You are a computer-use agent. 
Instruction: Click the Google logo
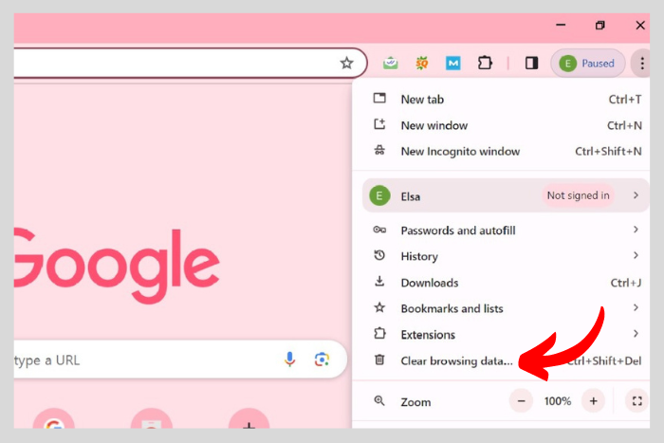coord(117,266)
